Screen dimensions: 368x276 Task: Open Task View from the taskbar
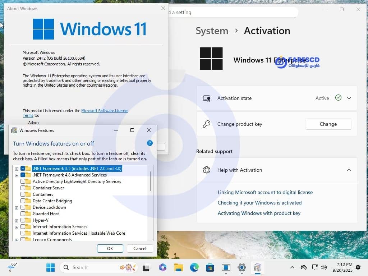point(146,267)
